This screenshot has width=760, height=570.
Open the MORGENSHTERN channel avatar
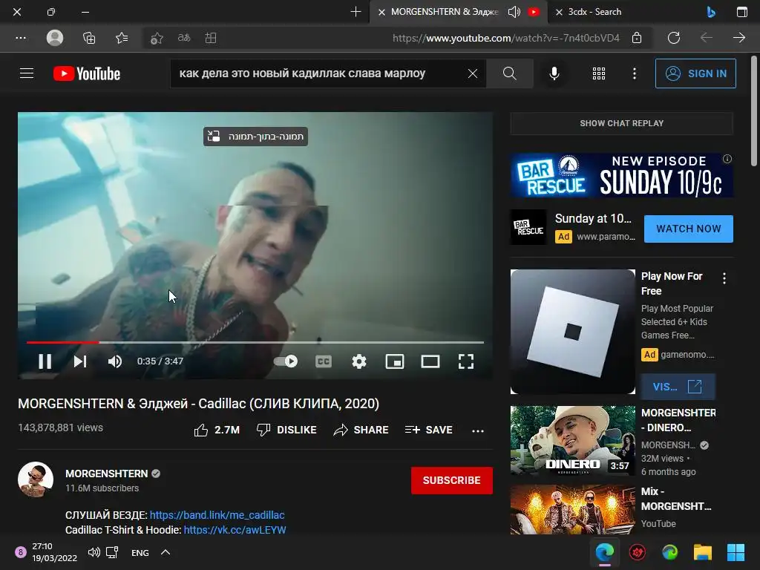click(36, 479)
